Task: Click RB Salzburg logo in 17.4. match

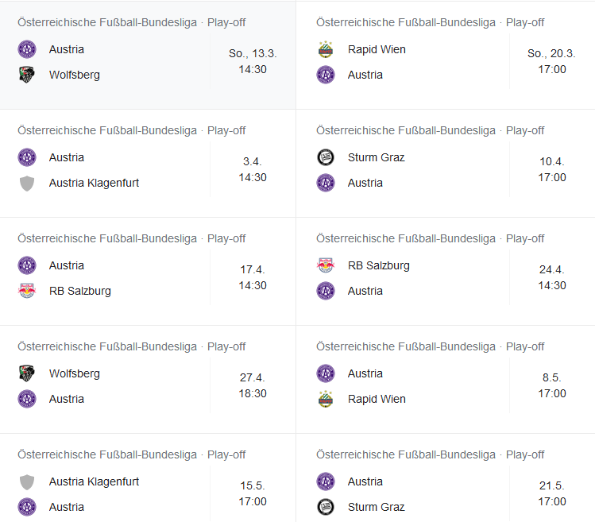Action: pyautogui.click(x=27, y=291)
